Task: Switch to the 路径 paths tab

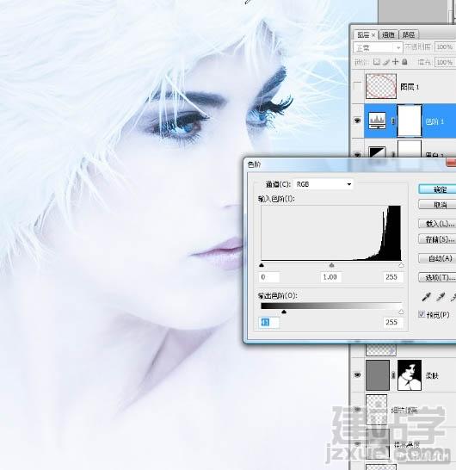Action: click(x=409, y=34)
